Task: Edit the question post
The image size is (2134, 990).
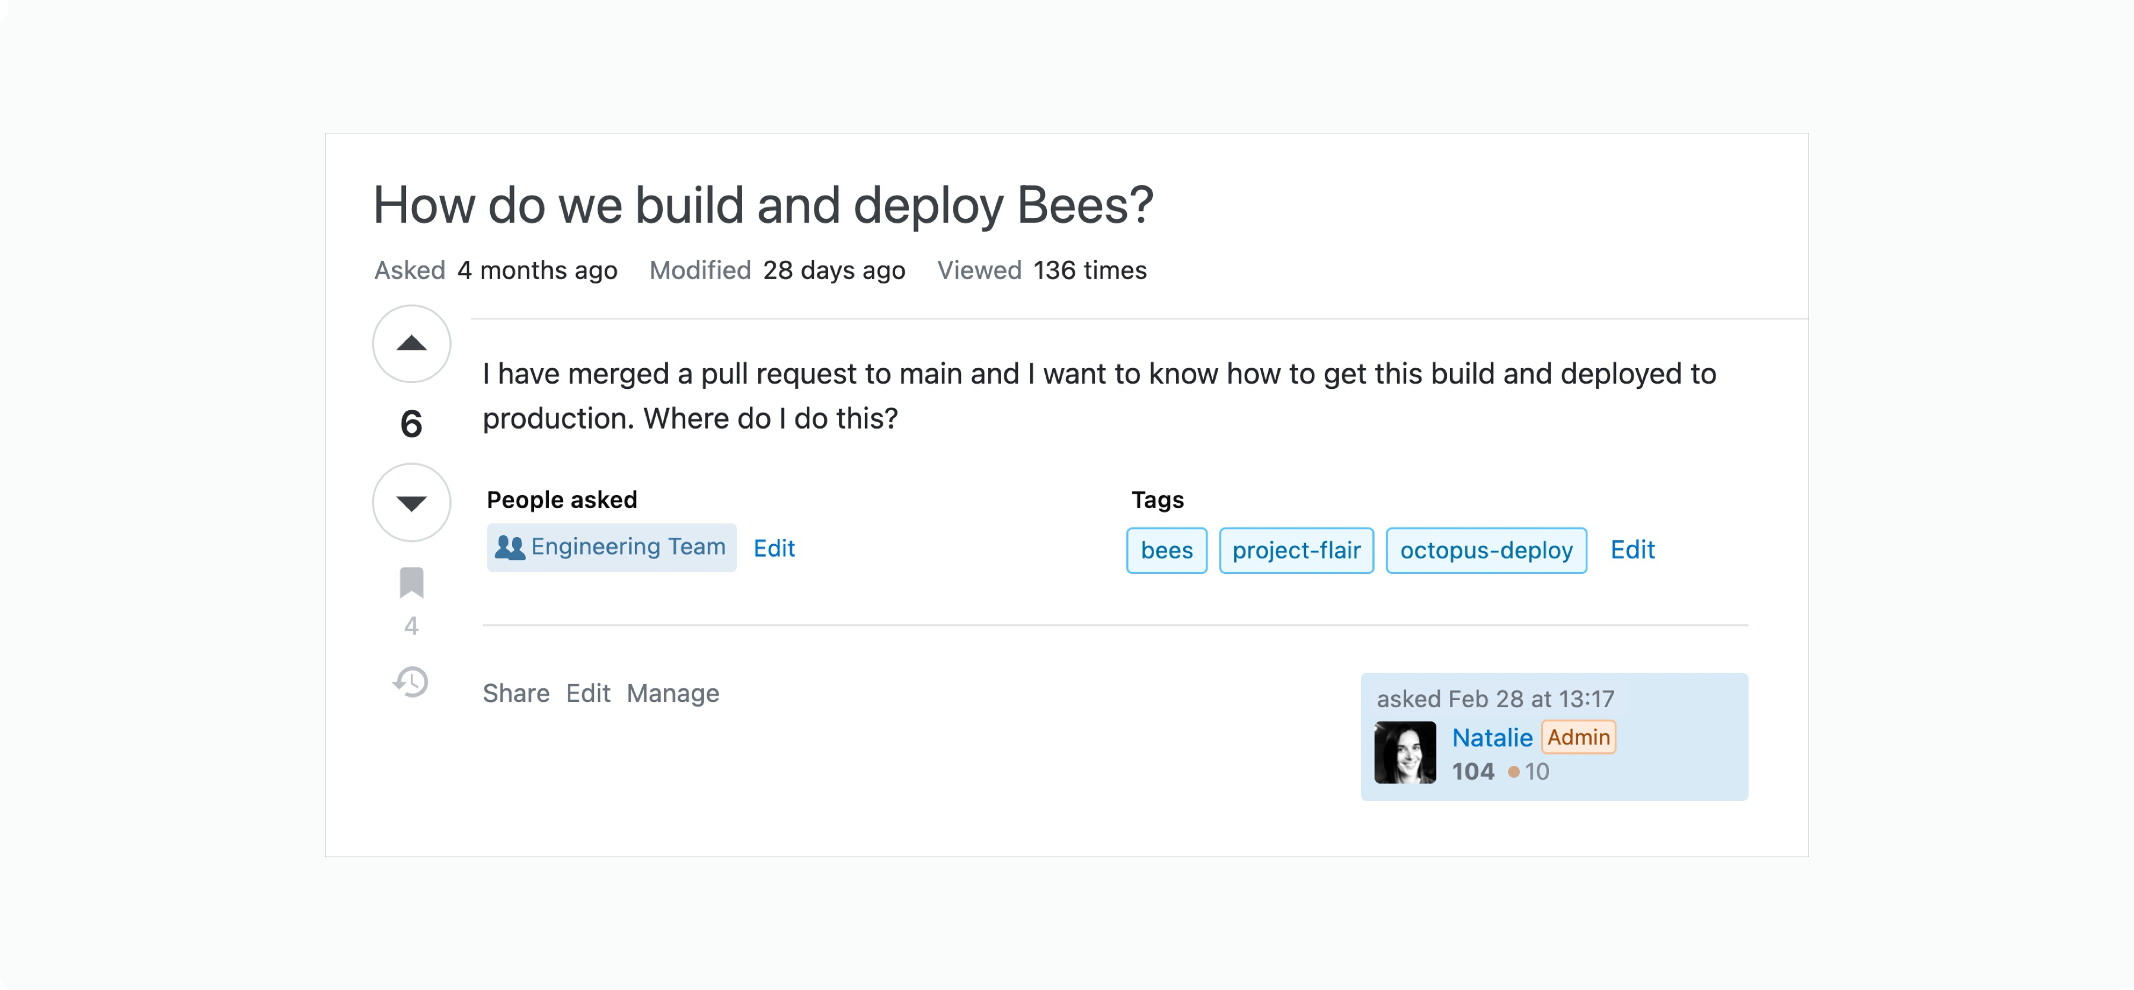Action: click(x=587, y=692)
